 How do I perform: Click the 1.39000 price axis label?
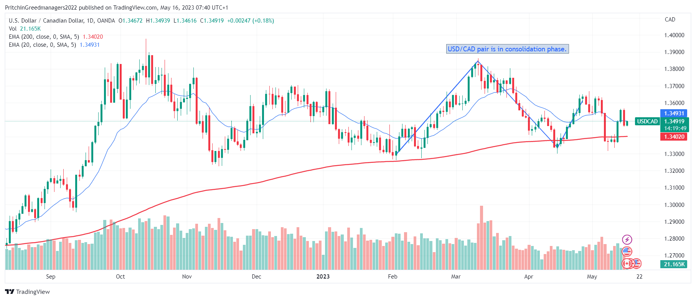tap(674, 52)
